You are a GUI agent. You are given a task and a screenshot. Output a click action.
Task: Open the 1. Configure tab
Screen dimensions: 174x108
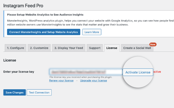point(15,48)
